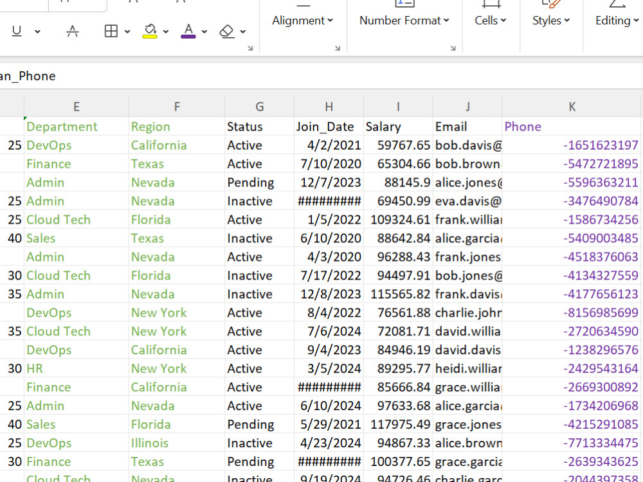The height and width of the screenshot is (482, 643).
Task: Select the Status header cell
Action: tap(260, 127)
